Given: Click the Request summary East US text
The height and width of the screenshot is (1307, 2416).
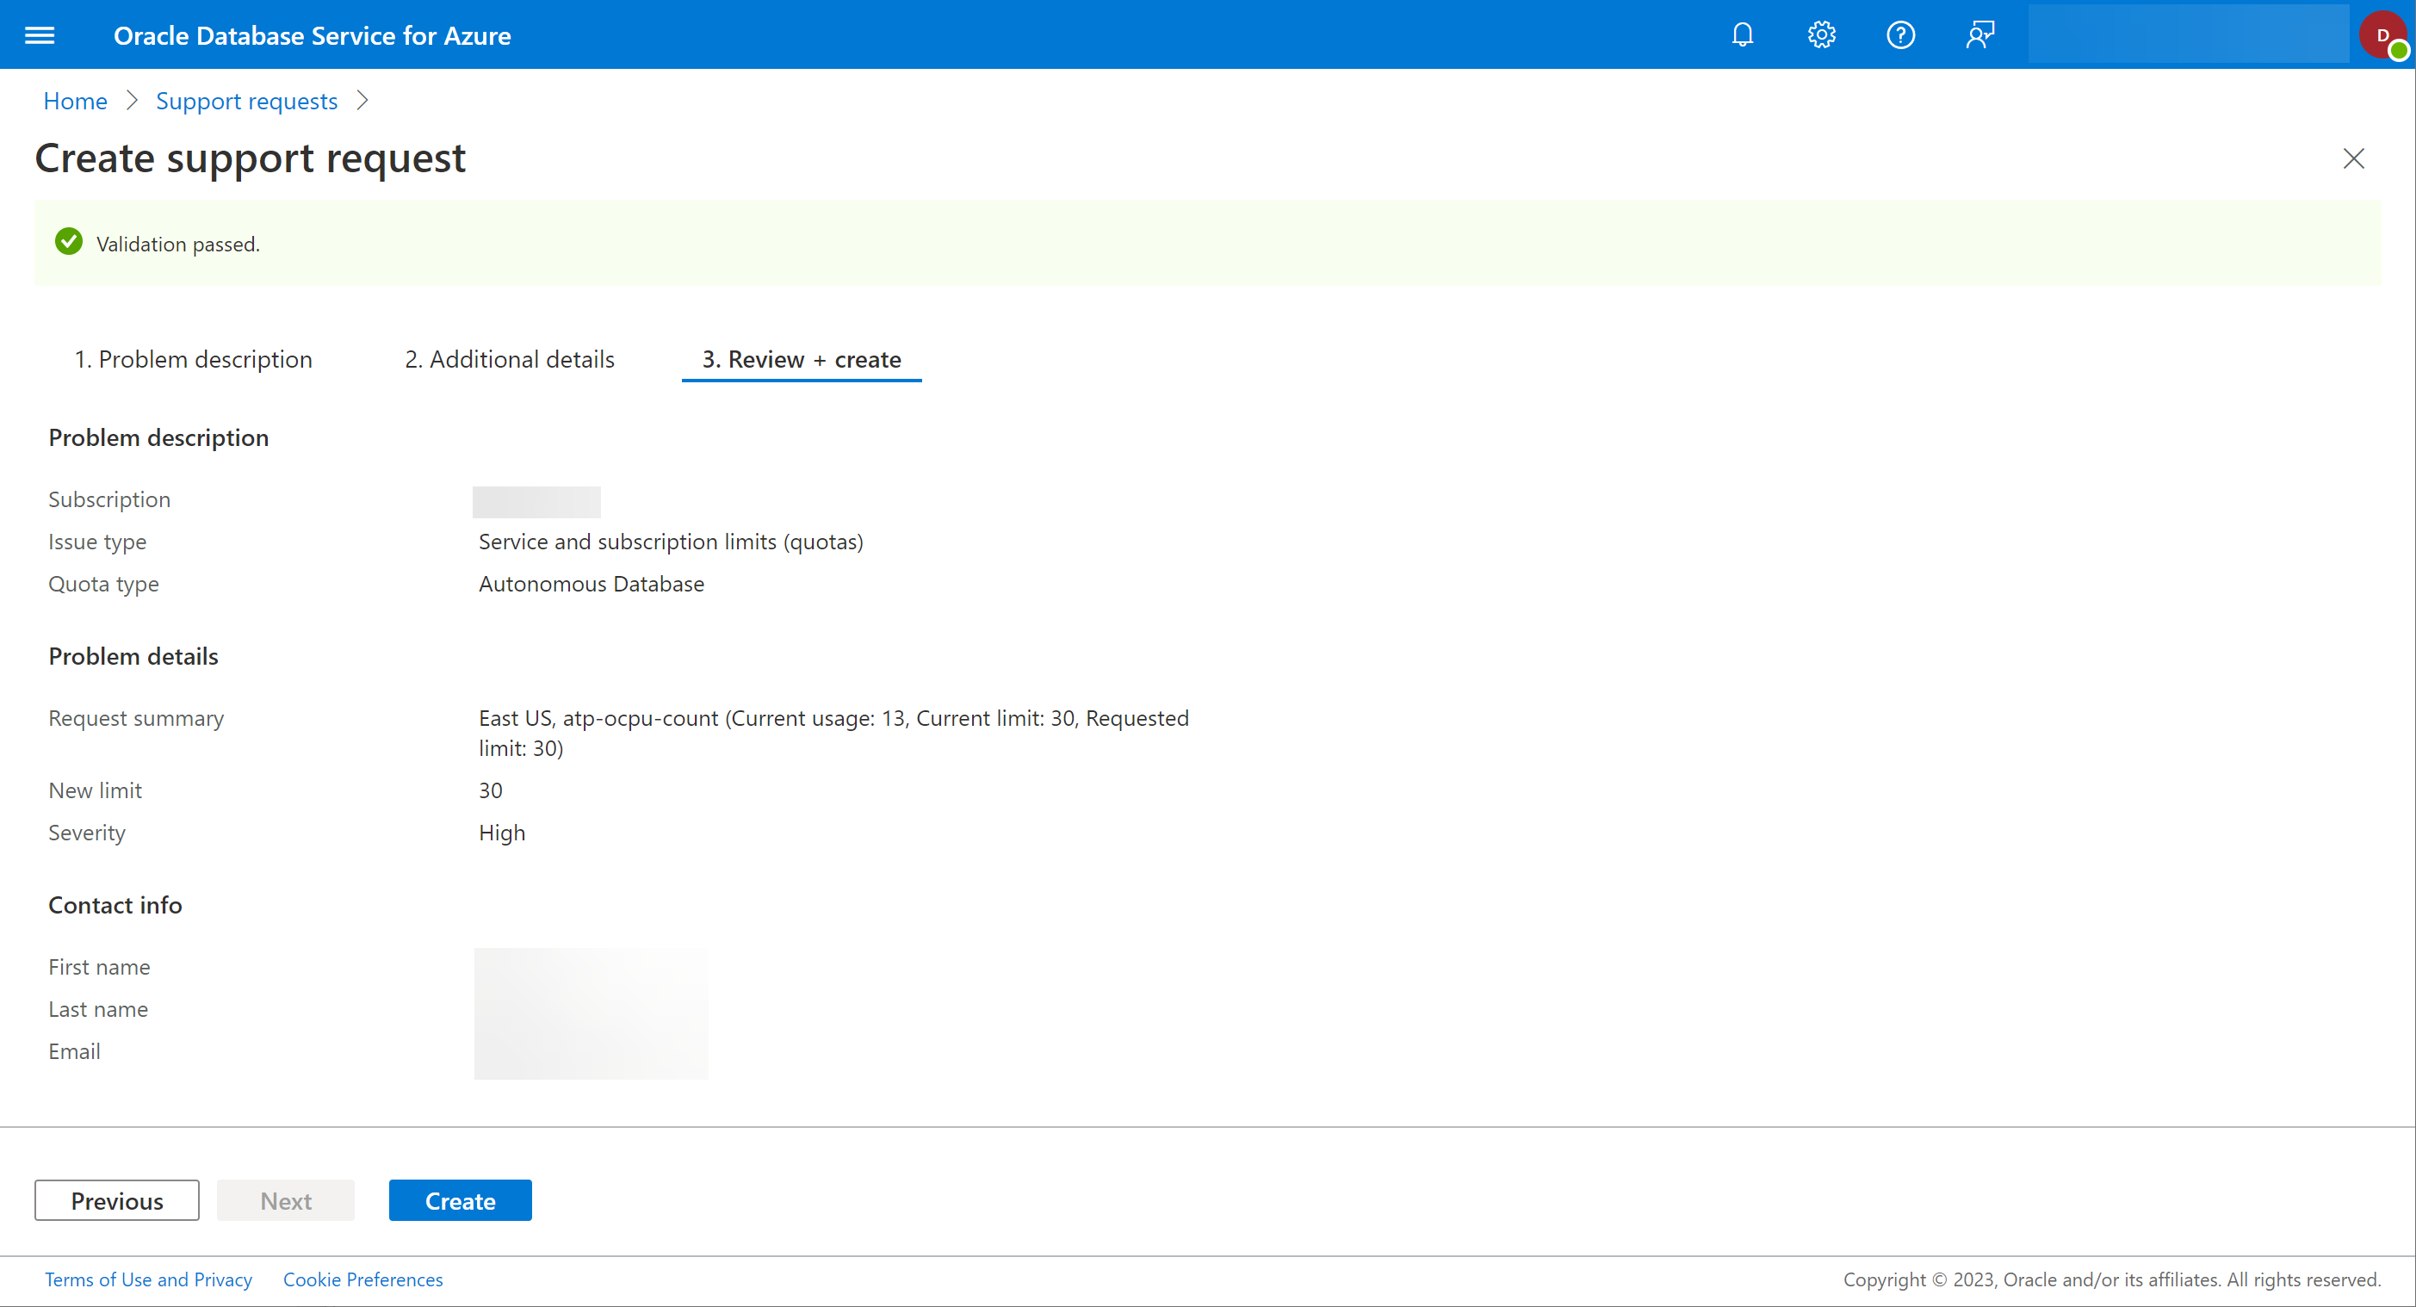Looking at the screenshot, I should coord(833,732).
